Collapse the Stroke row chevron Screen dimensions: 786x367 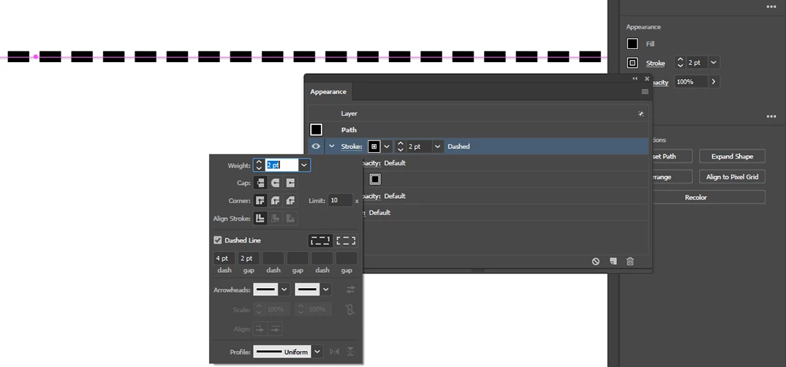[x=331, y=146]
